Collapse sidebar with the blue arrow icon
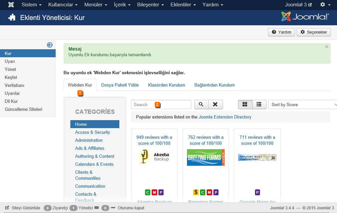This screenshot has width=337, height=213. click(x=50, y=45)
